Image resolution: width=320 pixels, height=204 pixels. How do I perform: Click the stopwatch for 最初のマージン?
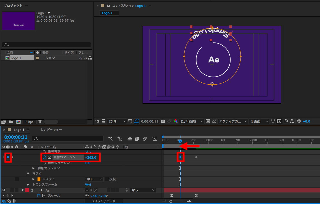pyautogui.click(x=44, y=157)
